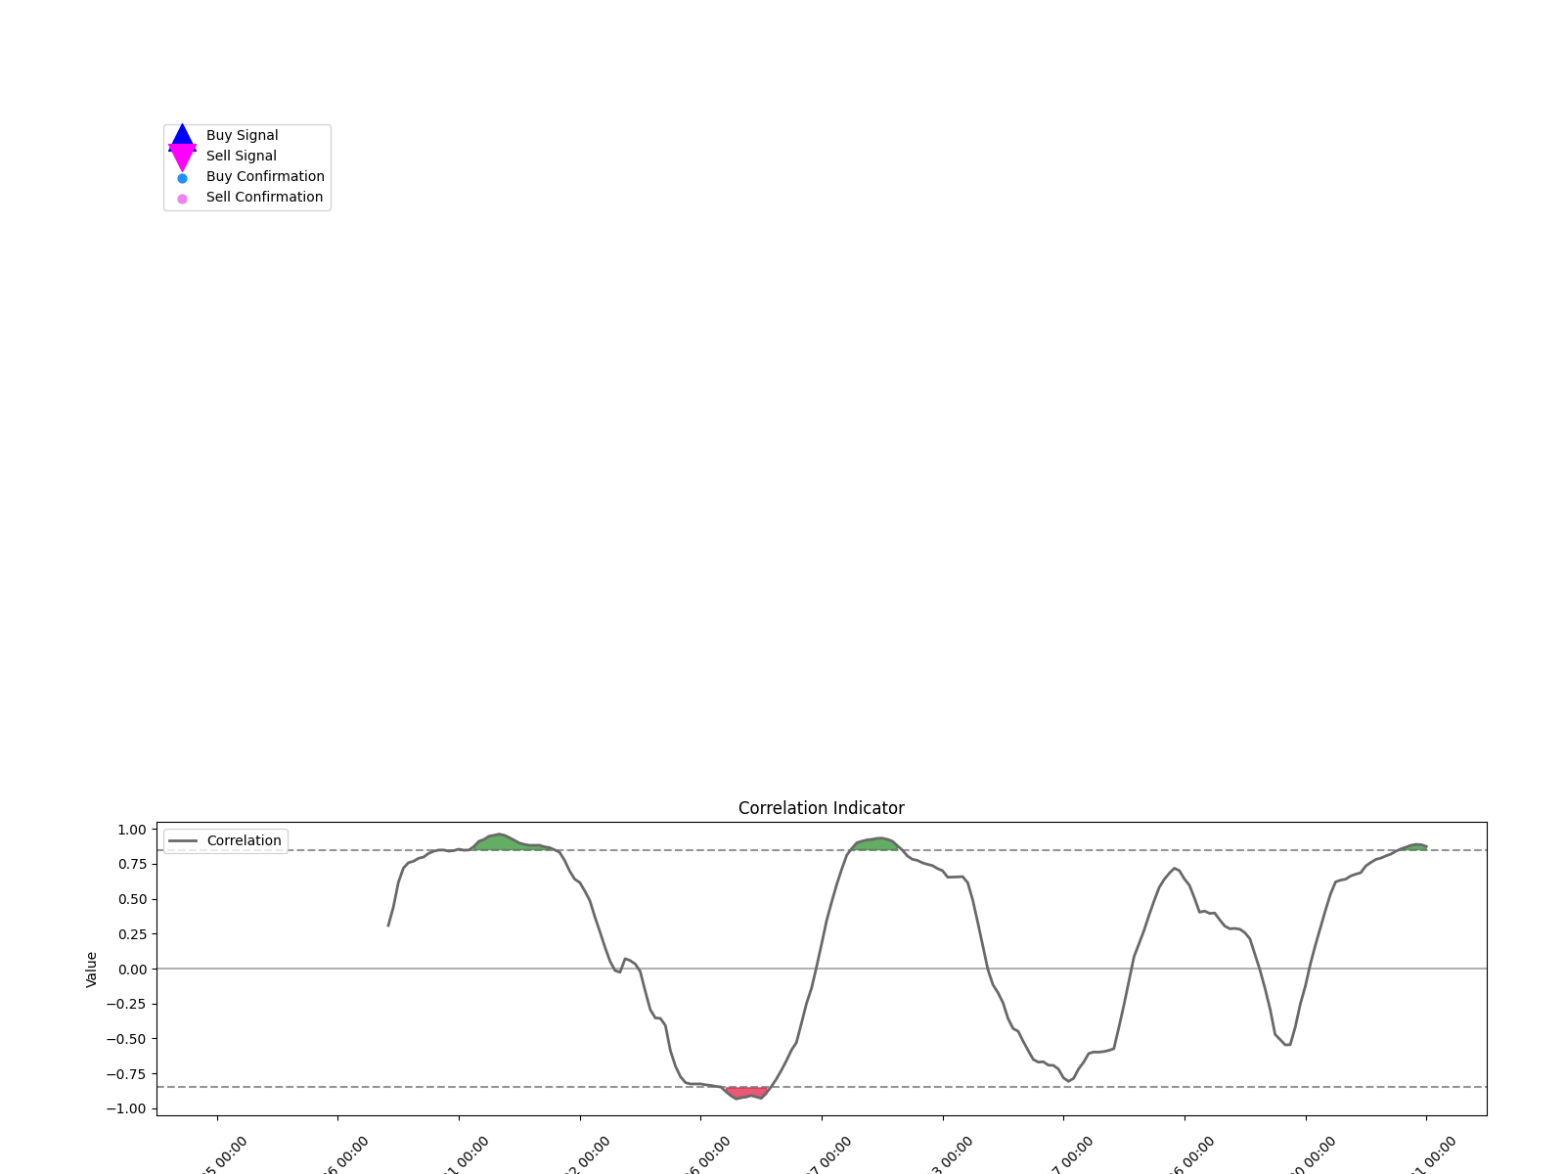1565x1174 pixels.
Task: Click the 0.00 y-axis tick label
Action: 132,969
